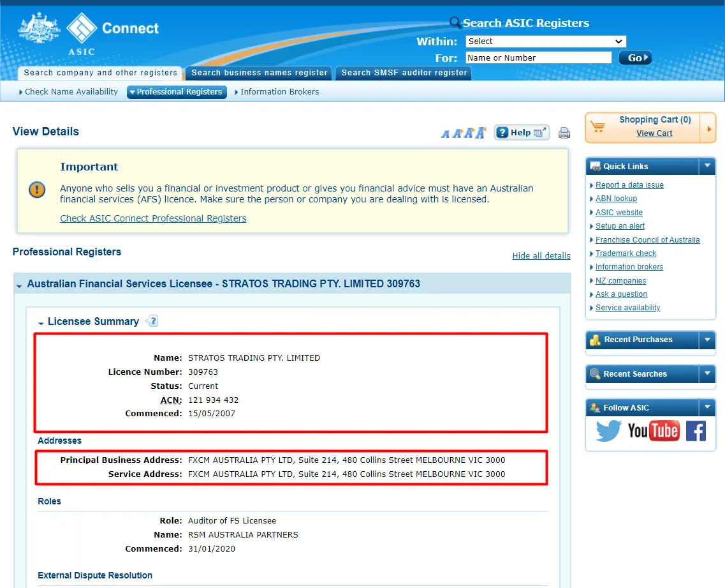
Task: Click Check ASIC Connect Professional Registers link
Action: coord(153,218)
